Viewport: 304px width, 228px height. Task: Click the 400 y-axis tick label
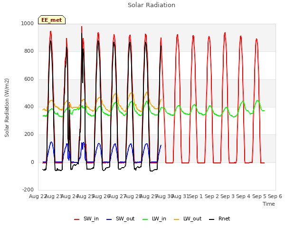click(x=29, y=106)
